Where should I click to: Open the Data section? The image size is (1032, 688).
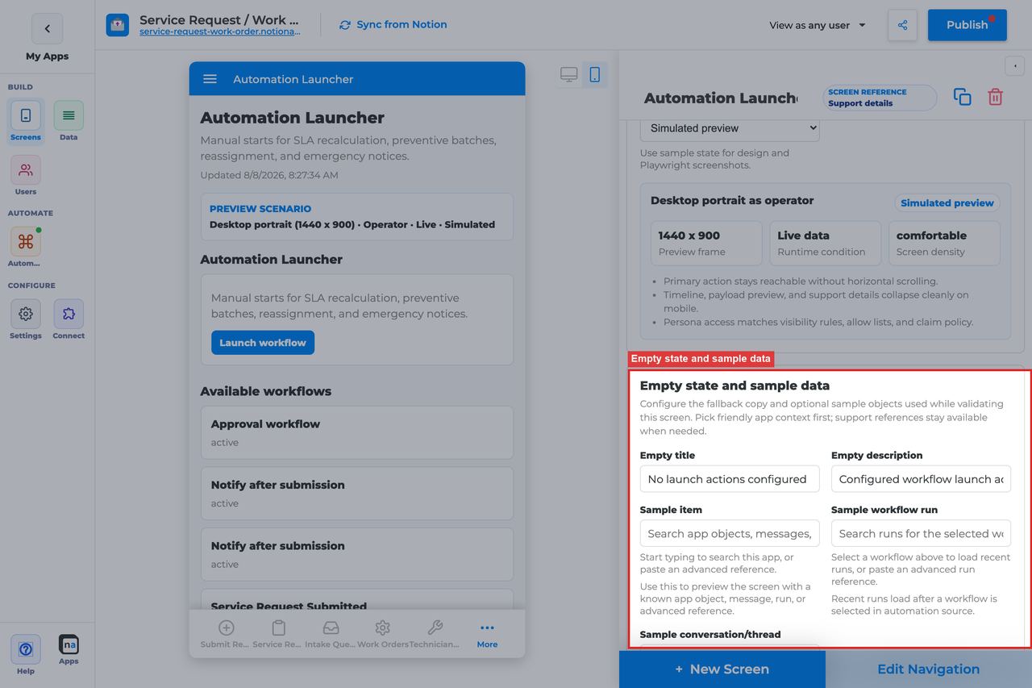(69, 121)
